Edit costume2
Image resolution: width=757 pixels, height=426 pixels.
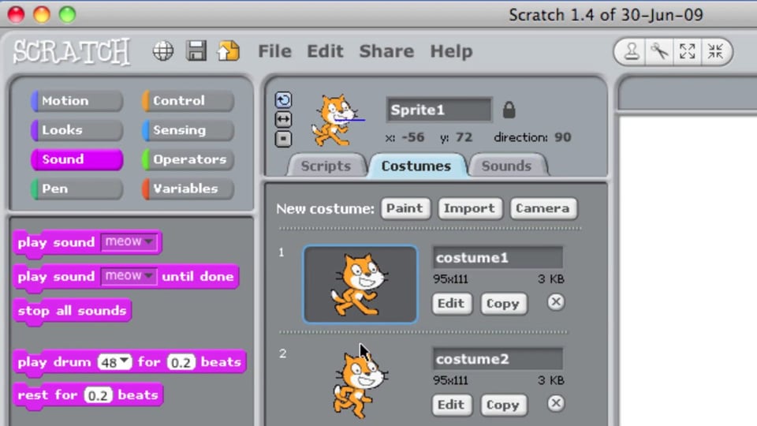tap(451, 405)
